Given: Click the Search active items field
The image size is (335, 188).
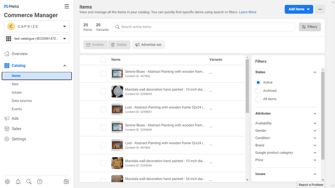Looking at the screenshot, I should (203, 27).
